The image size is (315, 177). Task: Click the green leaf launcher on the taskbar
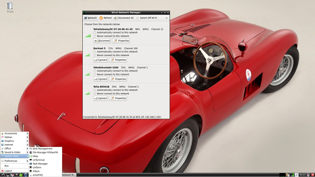tap(21, 175)
